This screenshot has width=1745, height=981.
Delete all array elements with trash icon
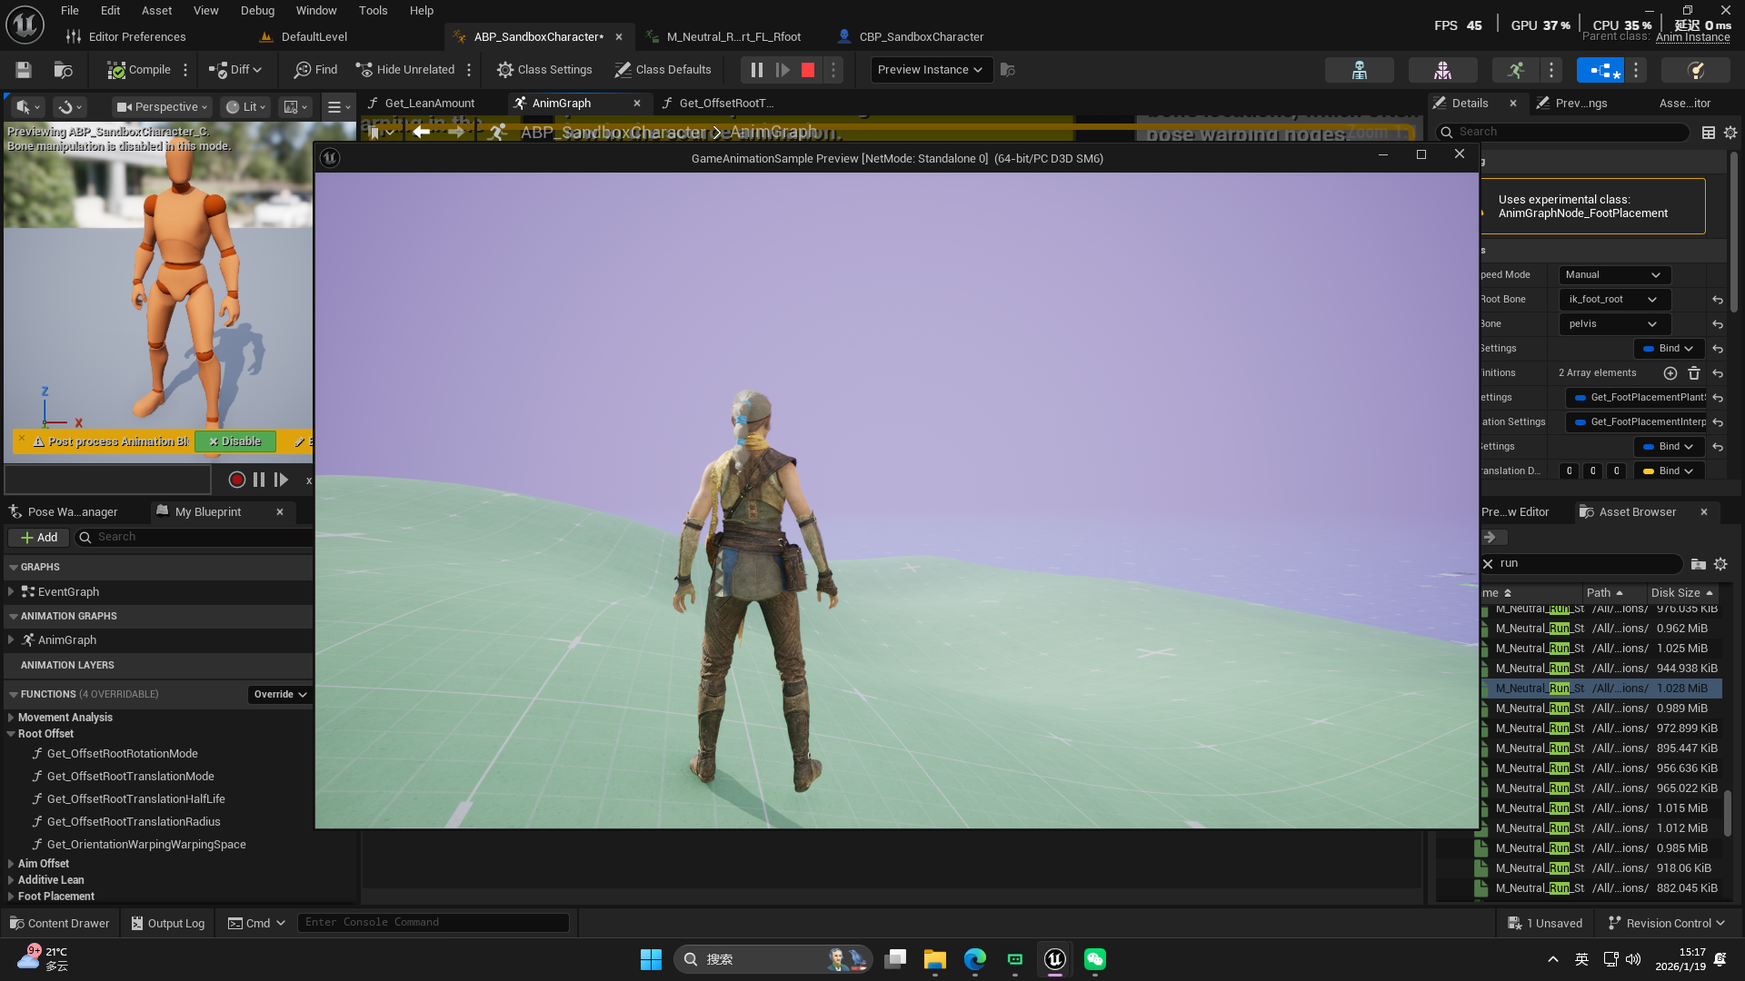tap(1694, 373)
